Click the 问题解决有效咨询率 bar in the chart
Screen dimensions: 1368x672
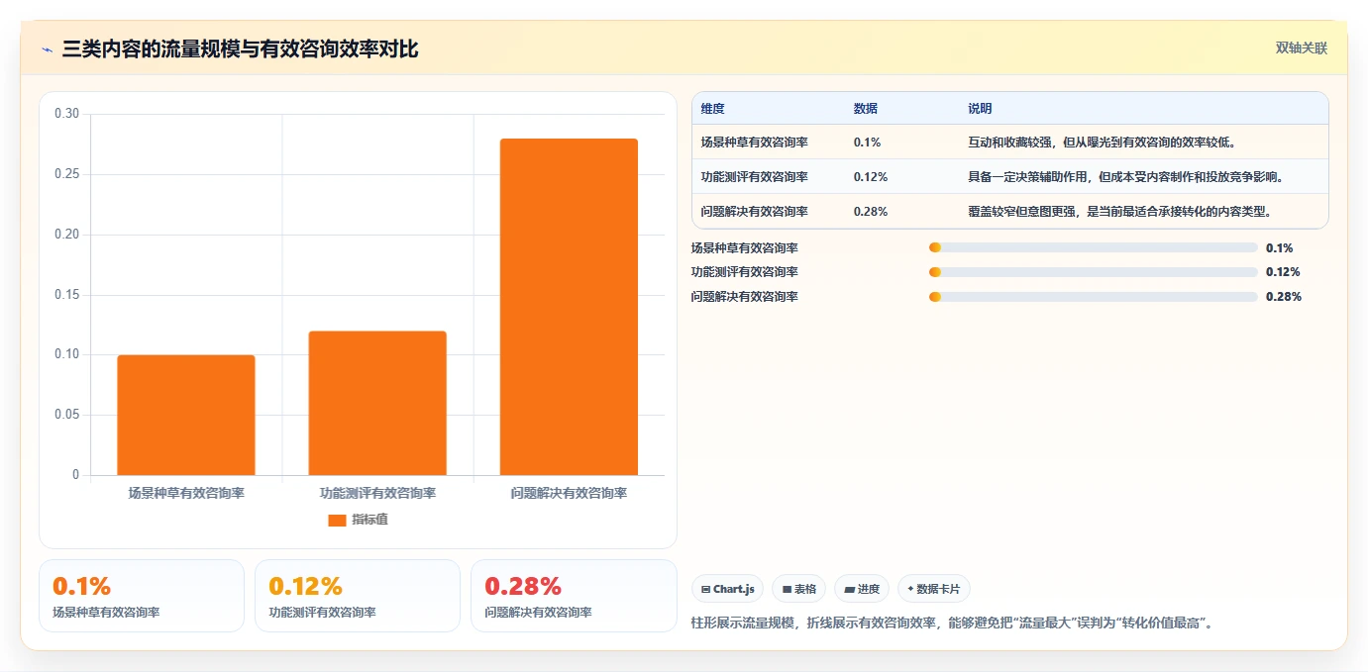pos(569,307)
